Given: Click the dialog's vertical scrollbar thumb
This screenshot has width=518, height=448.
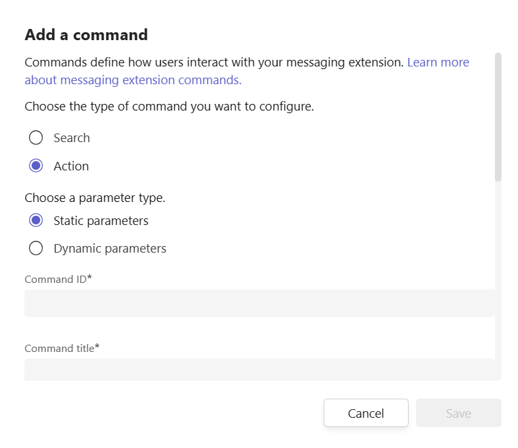Looking at the screenshot, I should point(498,117).
